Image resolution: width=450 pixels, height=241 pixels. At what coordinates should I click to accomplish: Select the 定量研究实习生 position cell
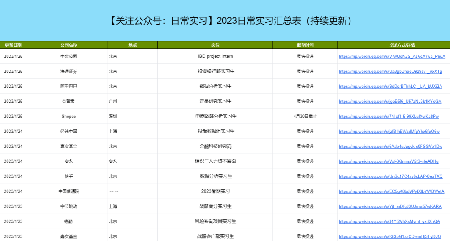click(x=215, y=102)
